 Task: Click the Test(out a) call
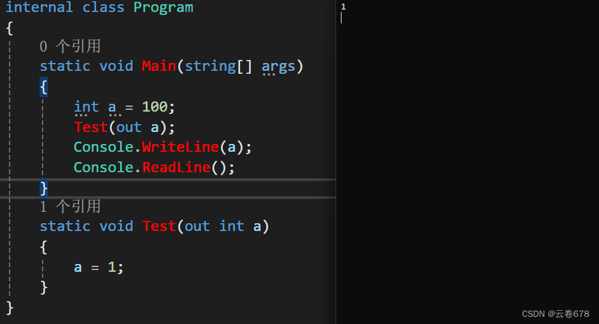(x=124, y=127)
